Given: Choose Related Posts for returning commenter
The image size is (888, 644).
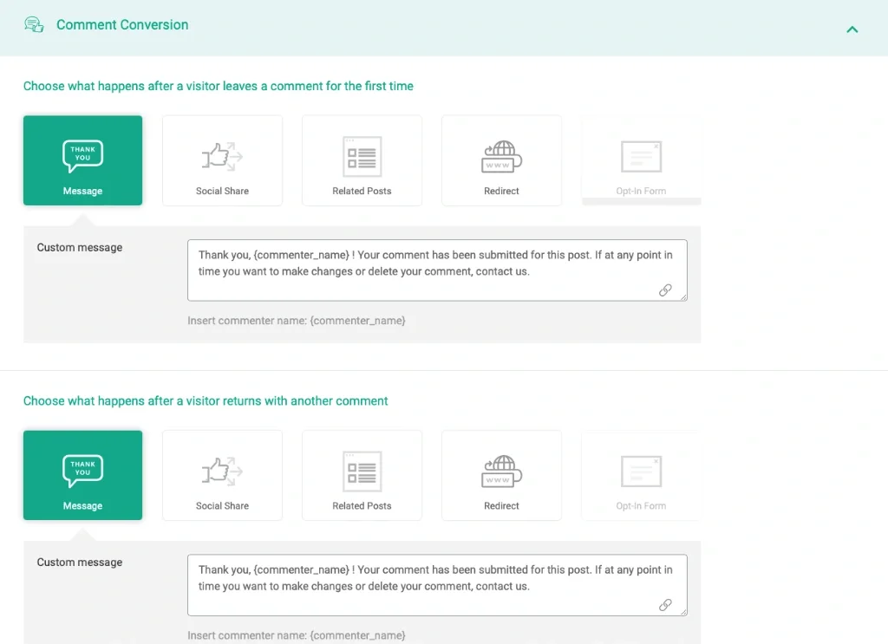Looking at the screenshot, I should [362, 475].
